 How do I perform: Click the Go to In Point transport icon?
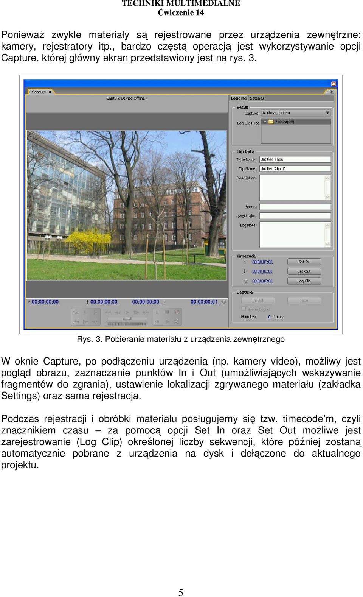point(85,322)
